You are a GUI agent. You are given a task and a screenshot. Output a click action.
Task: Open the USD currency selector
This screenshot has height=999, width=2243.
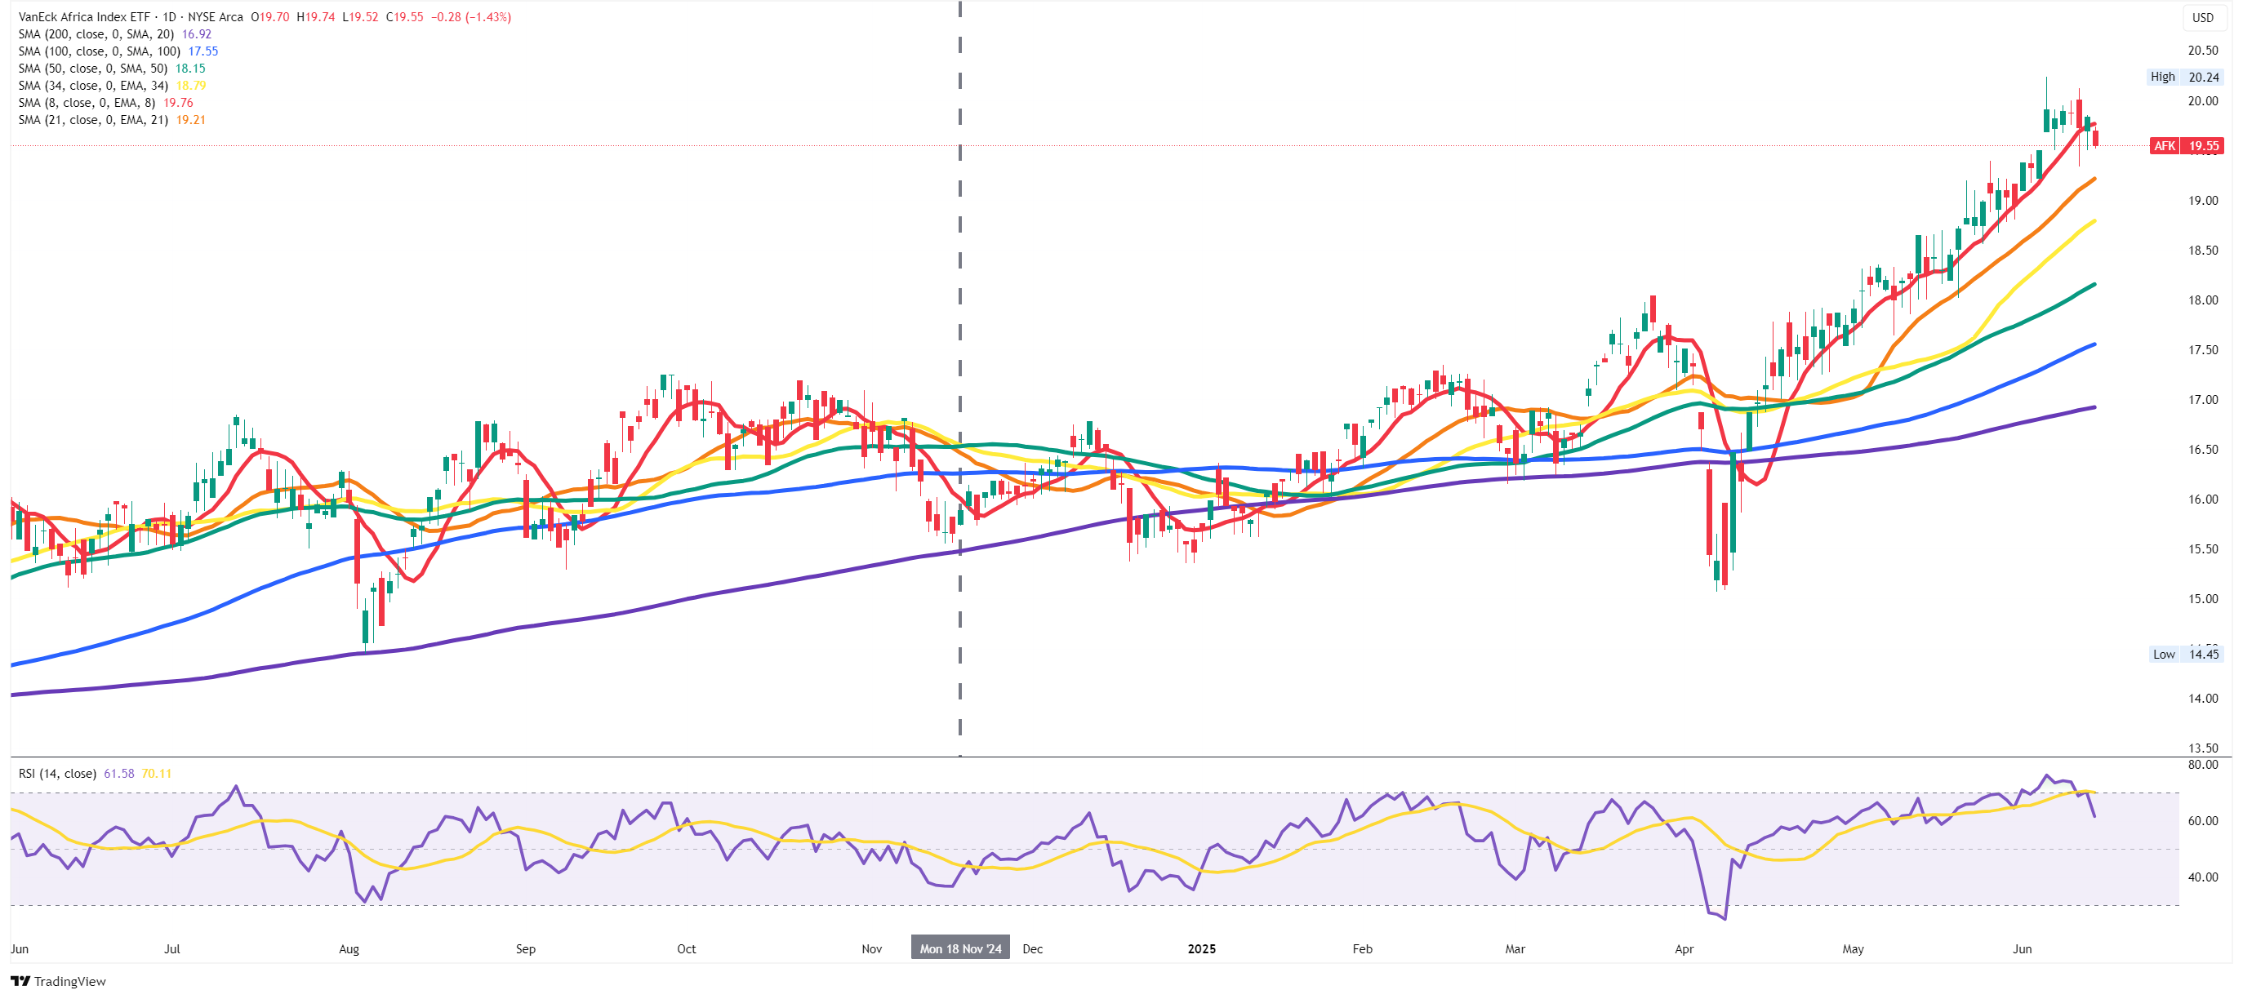2202,17
